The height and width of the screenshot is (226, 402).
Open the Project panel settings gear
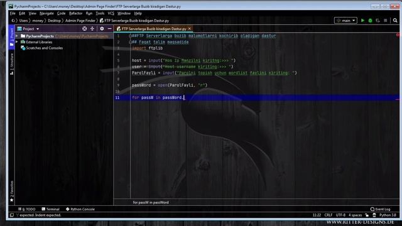102,29
